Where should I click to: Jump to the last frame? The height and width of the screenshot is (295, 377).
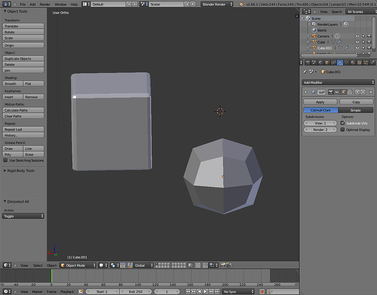click(x=217, y=291)
